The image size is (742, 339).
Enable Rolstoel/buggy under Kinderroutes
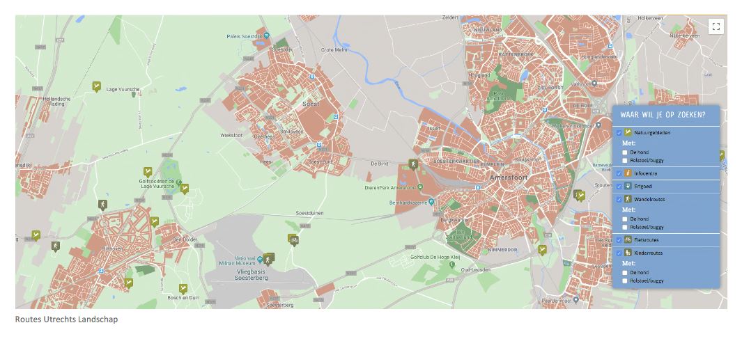(x=625, y=280)
